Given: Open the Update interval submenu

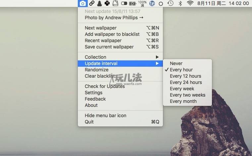Looking at the screenshot, I should click(121, 63).
